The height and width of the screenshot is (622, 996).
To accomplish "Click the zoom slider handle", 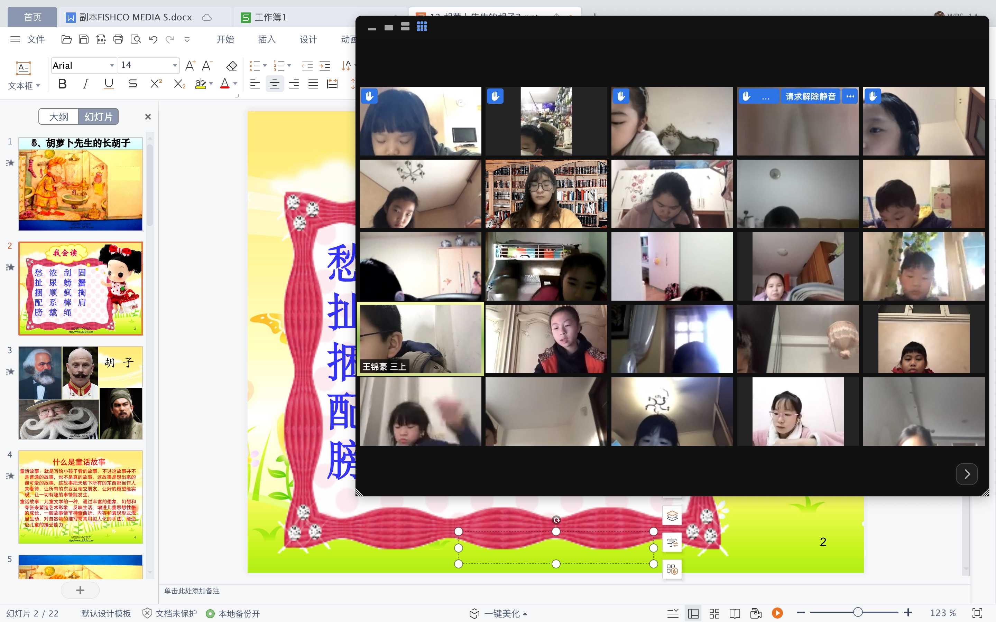I will pyautogui.click(x=858, y=612).
